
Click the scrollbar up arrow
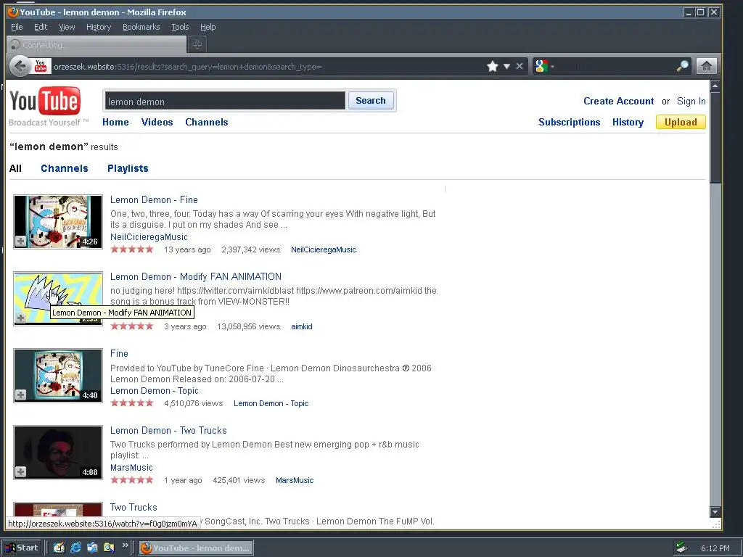click(x=715, y=86)
